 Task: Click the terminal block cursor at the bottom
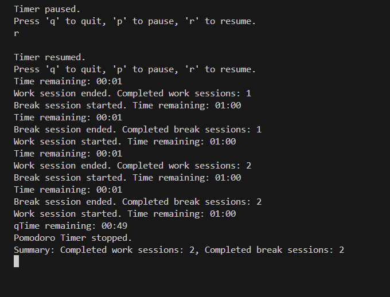point(17,261)
